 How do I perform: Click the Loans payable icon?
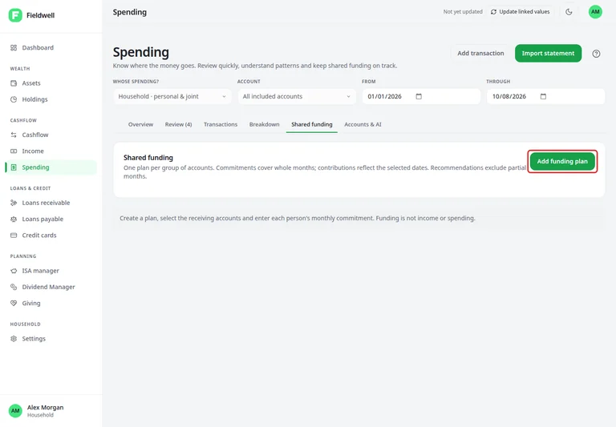14,219
